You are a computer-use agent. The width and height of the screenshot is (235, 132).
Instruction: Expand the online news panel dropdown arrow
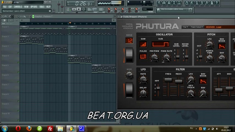point(187,10)
